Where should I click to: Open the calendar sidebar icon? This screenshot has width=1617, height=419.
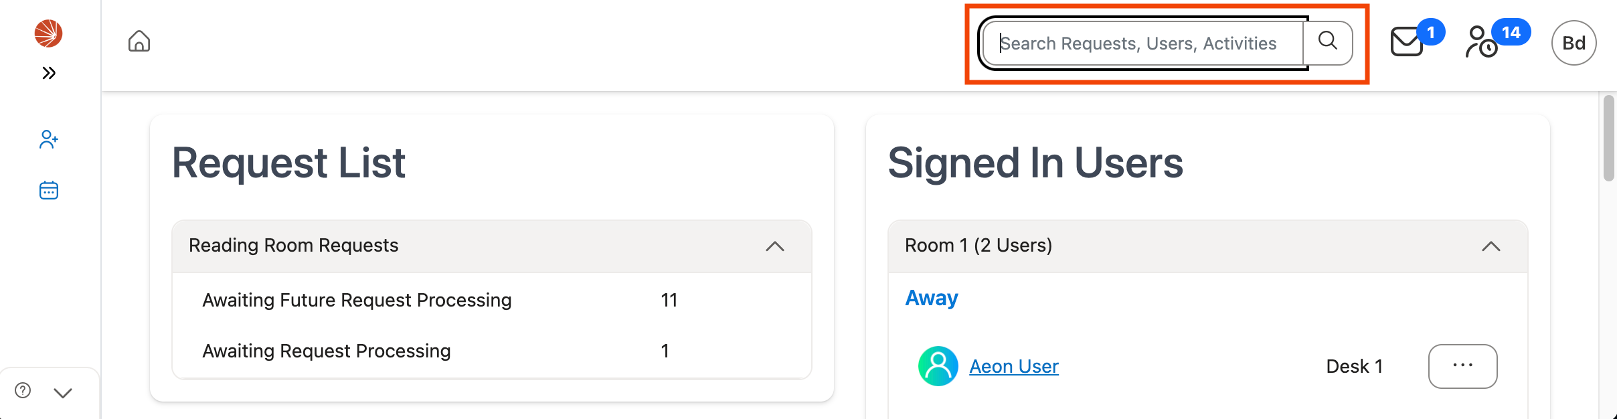(48, 191)
